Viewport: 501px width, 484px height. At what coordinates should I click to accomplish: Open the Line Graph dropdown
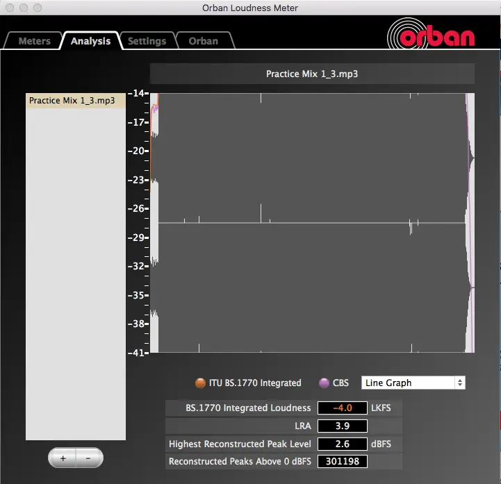pyautogui.click(x=413, y=383)
